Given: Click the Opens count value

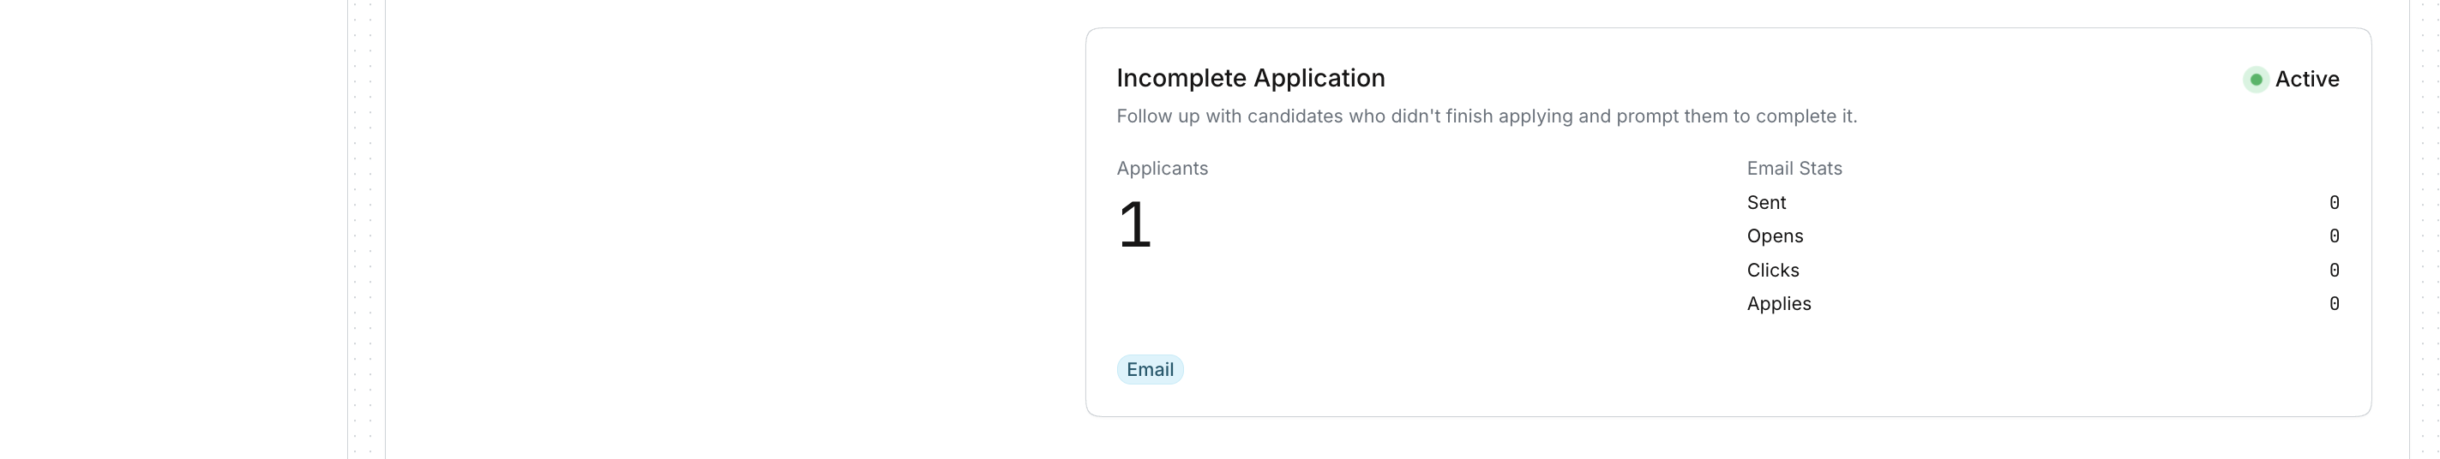Looking at the screenshot, I should (2333, 236).
